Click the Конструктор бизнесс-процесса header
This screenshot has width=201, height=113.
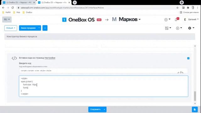coord(100,36)
